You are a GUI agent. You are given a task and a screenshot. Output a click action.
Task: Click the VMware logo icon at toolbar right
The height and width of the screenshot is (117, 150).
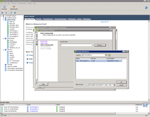click(146, 8)
